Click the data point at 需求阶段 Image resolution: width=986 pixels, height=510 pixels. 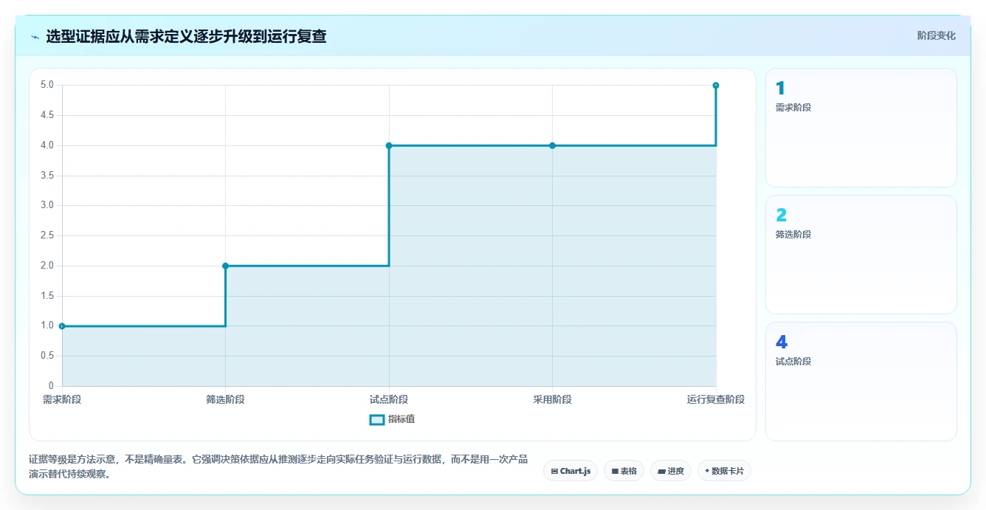click(x=62, y=325)
